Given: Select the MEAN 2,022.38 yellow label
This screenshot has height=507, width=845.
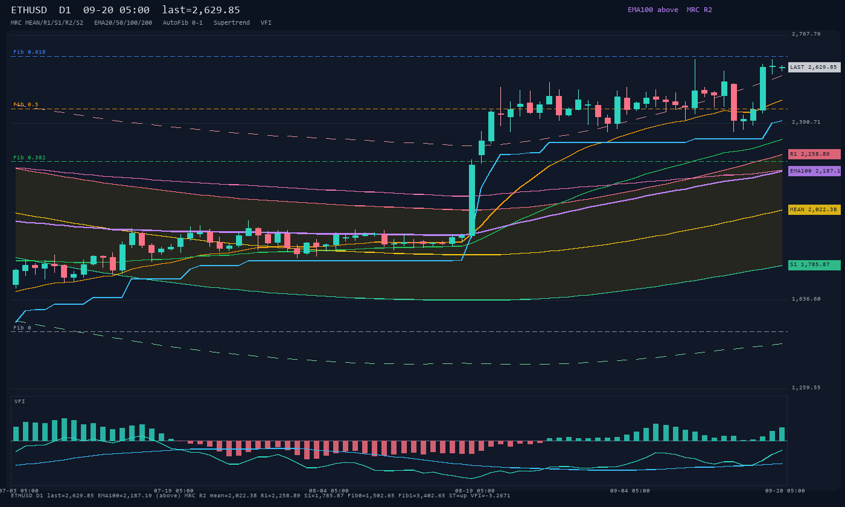Looking at the screenshot, I should [814, 209].
